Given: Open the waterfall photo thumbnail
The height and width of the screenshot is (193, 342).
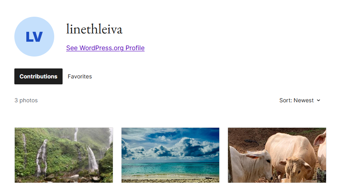Looking at the screenshot, I should (64, 155).
